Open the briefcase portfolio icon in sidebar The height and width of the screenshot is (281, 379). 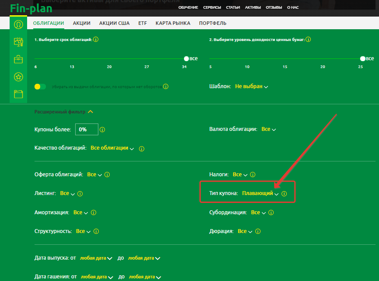18,59
